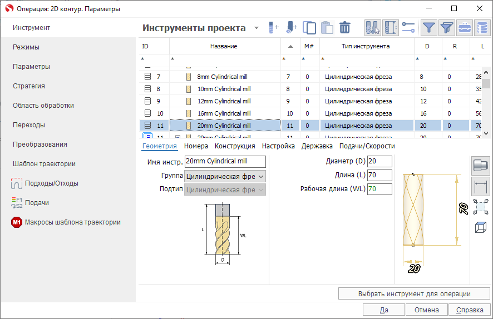
Task: Click the Отмена button
Action: tap(426, 310)
